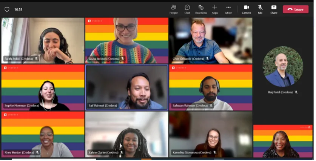The image size is (316, 161).
Task: Click Chris Griswold (Credera) name label
Action: [188, 59]
